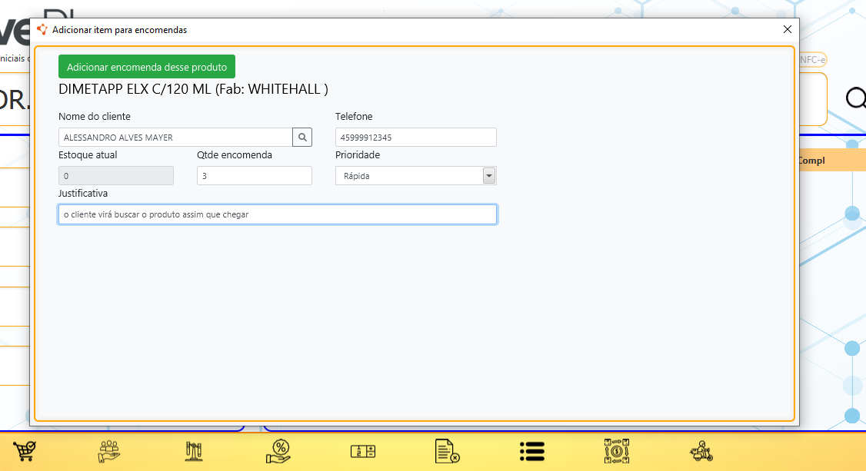Click the Telefone input field

(x=415, y=138)
